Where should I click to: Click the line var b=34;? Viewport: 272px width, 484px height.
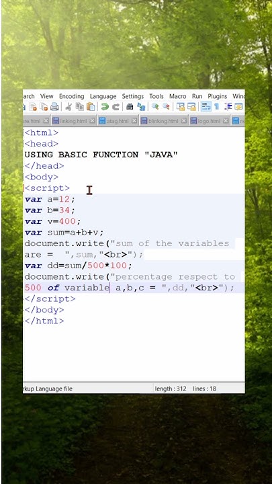click(x=50, y=210)
